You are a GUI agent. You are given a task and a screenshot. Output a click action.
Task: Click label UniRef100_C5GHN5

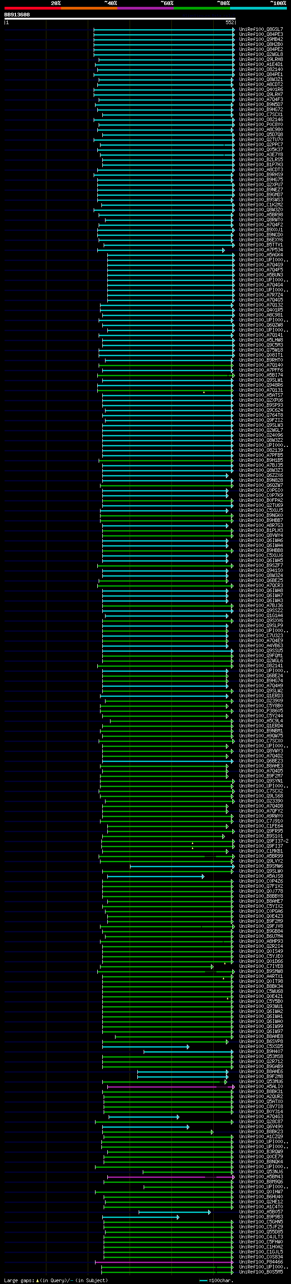261,1222
